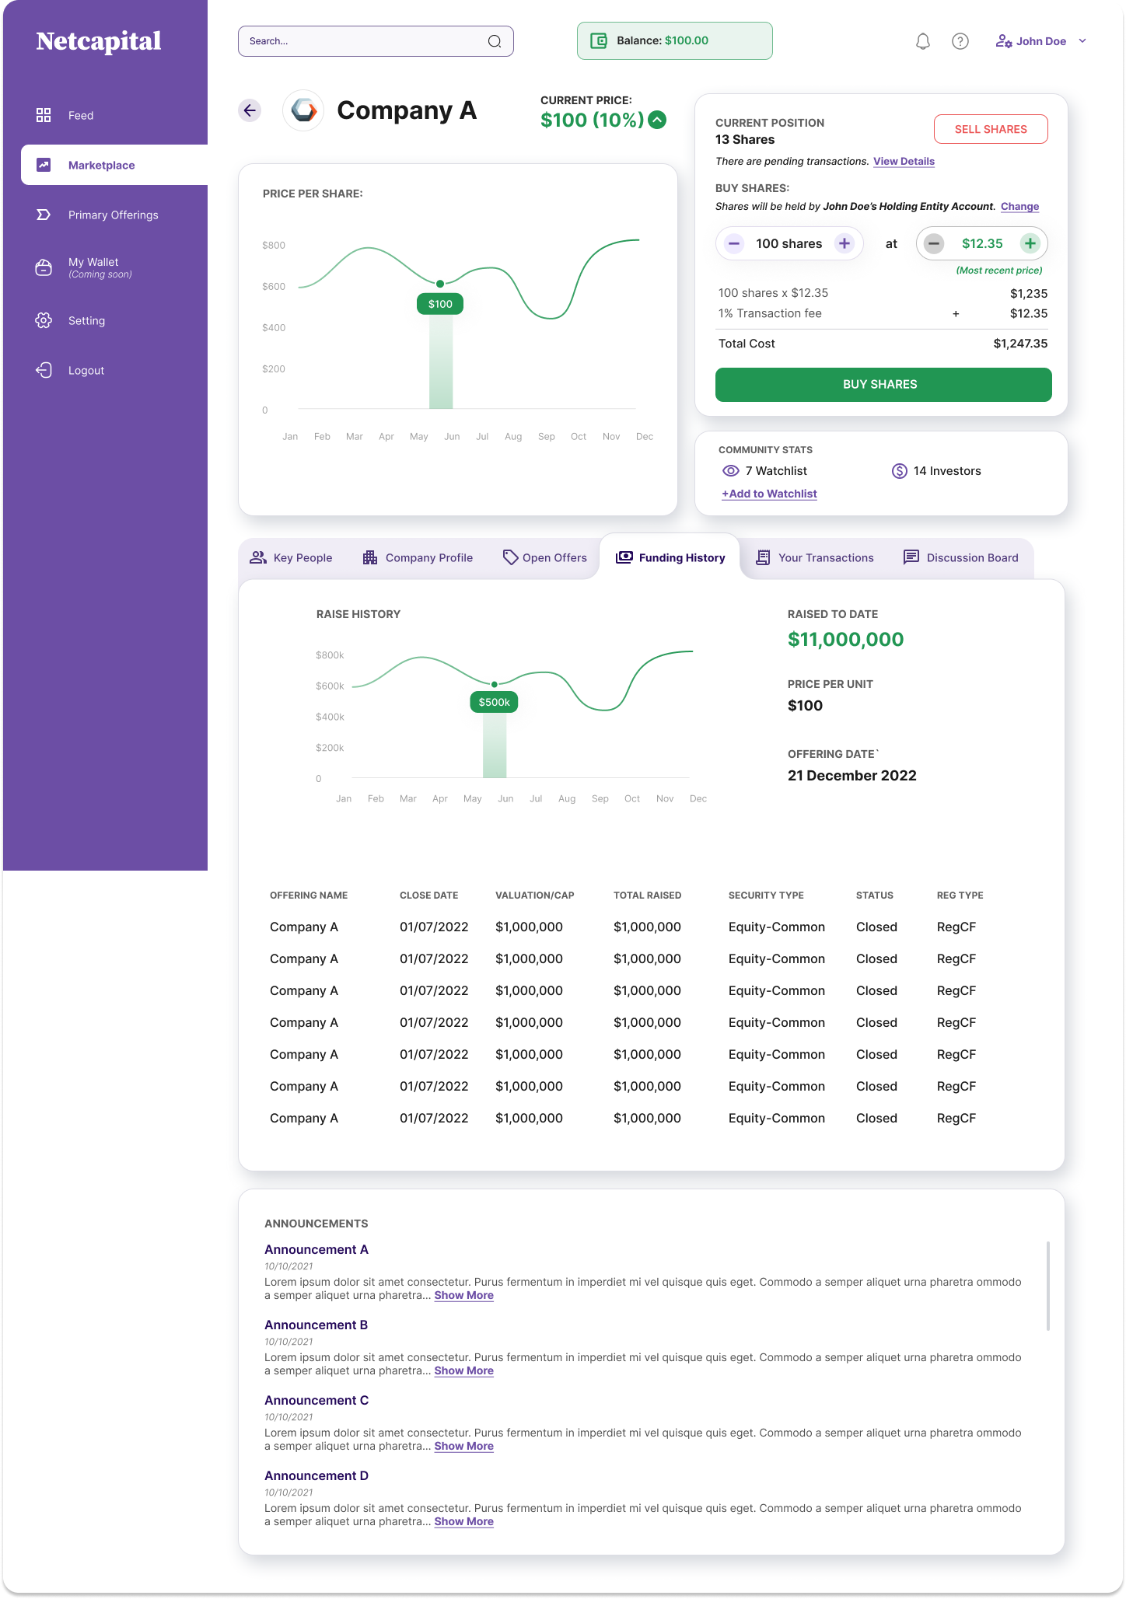The width and height of the screenshot is (1126, 1599).
Task: Click the $100 marker on price chart
Action: [x=440, y=304]
